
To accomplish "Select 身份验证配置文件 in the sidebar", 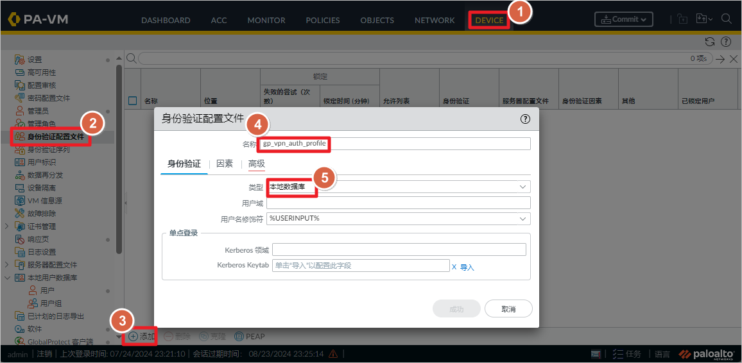I will [x=55, y=137].
